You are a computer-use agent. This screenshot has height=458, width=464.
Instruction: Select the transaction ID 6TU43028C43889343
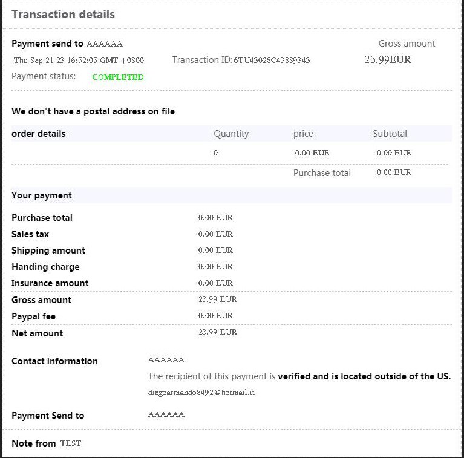pyautogui.click(x=272, y=60)
